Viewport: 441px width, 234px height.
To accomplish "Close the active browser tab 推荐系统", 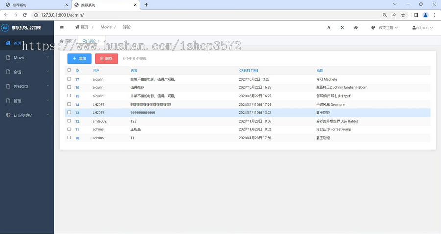I will (135, 5).
